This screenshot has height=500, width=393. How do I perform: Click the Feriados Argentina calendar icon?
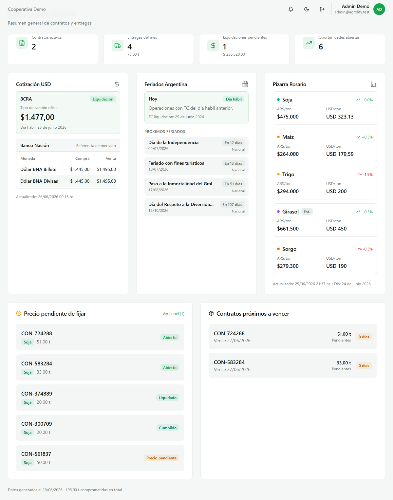[x=245, y=84]
